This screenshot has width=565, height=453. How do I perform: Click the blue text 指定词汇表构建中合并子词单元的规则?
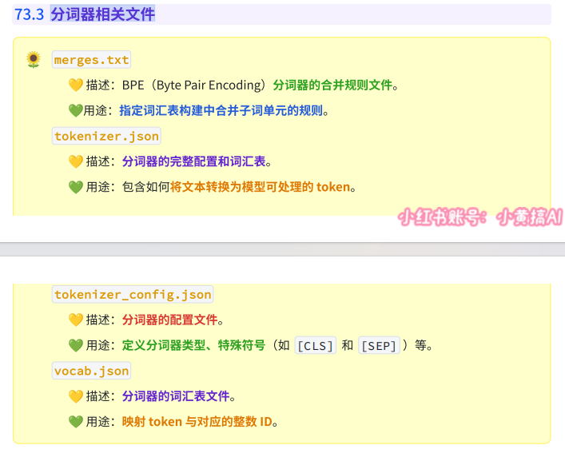pos(221,110)
